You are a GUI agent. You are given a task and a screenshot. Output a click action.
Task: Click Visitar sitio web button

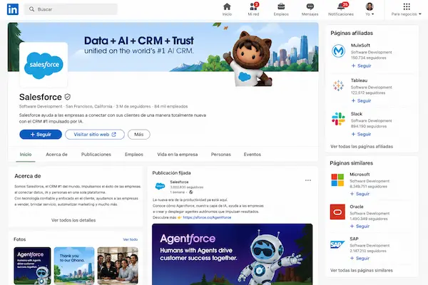(95, 135)
